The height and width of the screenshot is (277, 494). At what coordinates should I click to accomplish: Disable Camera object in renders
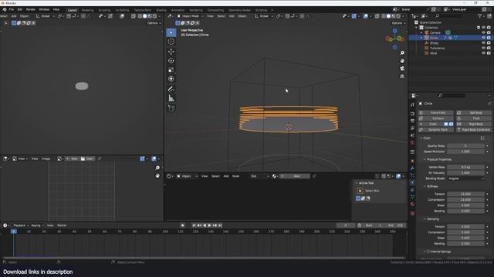[489, 32]
